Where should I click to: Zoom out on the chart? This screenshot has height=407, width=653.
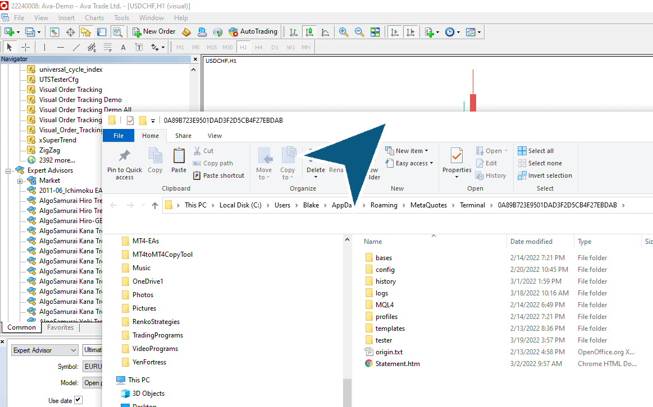(x=359, y=32)
